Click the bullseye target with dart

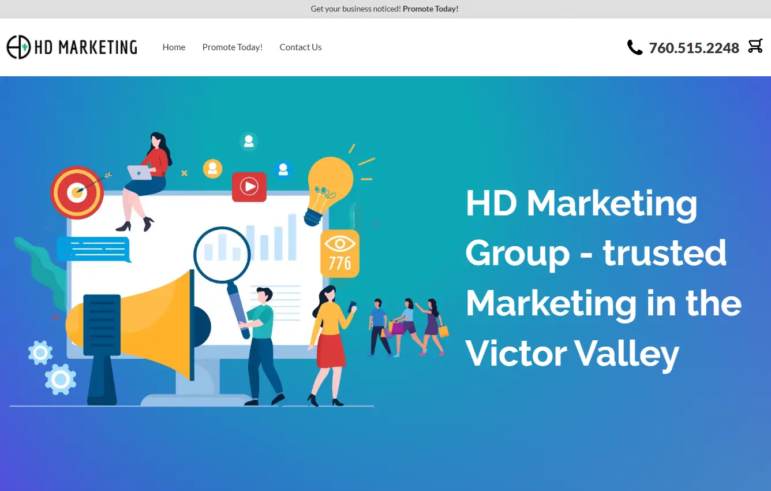coord(78,194)
